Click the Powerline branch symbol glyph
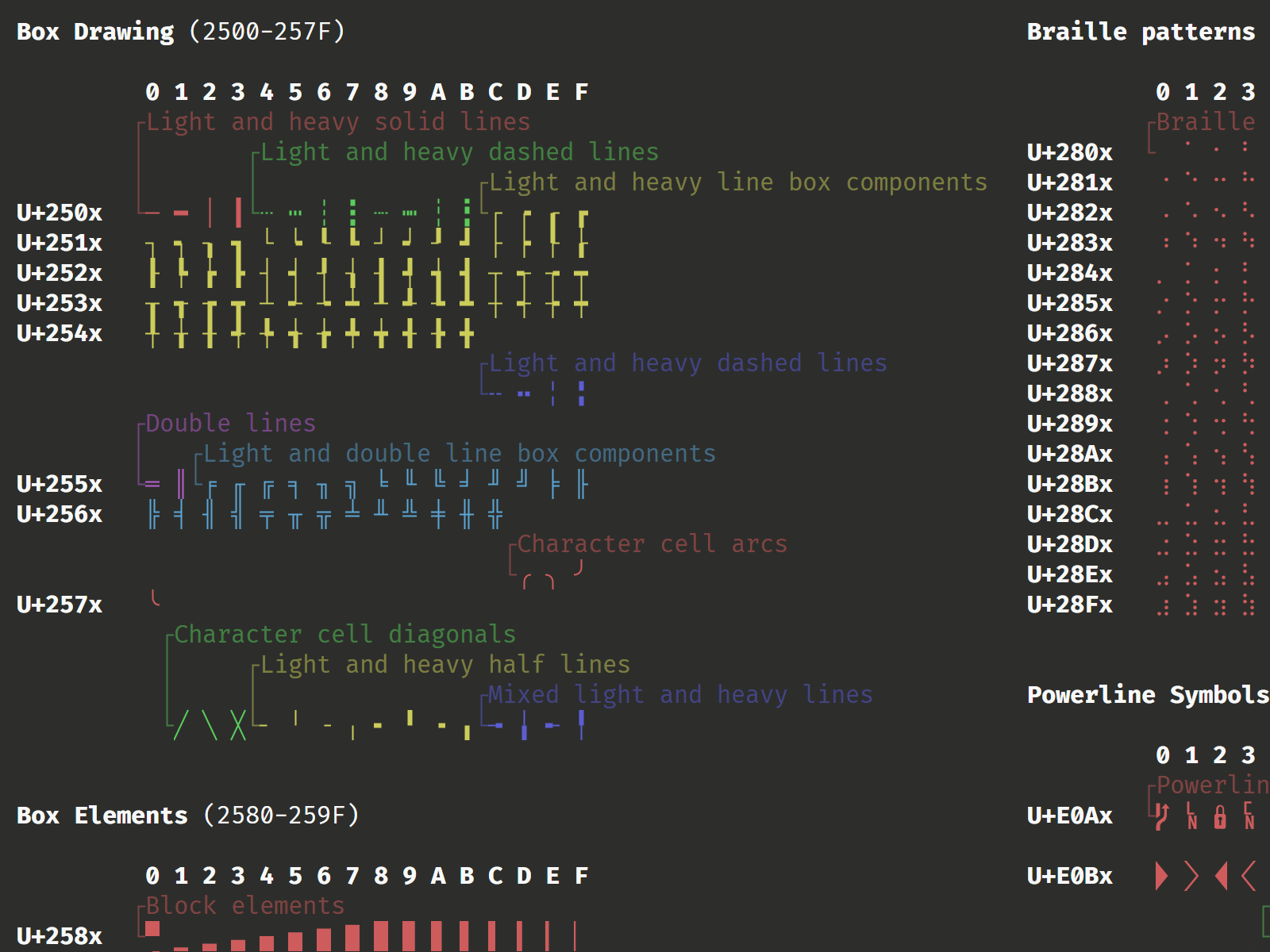The width and height of the screenshot is (1270, 952). coord(1163,816)
